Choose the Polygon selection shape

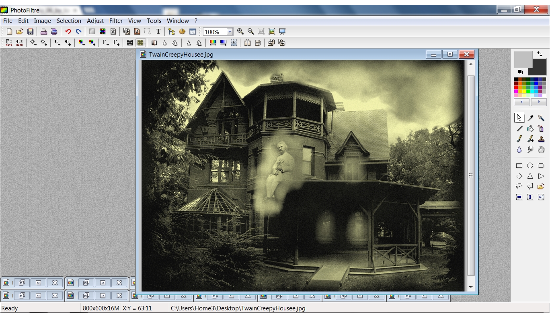pyautogui.click(x=530, y=186)
